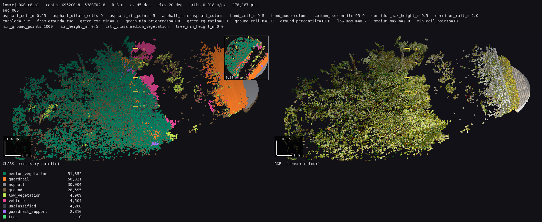The width and height of the screenshot is (542, 222).
Task: Select the lowrej_066_c8_s1 title text
Action: pyautogui.click(x=21, y=5)
